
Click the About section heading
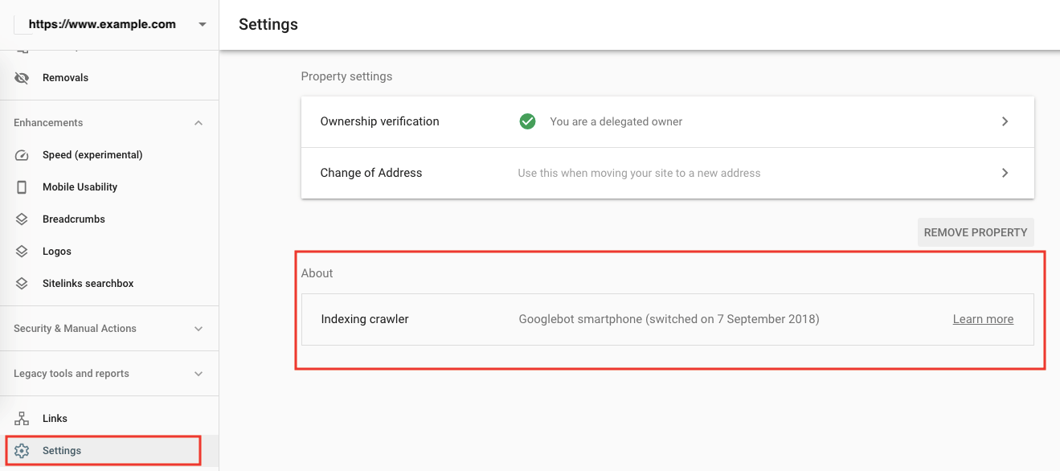pos(317,273)
